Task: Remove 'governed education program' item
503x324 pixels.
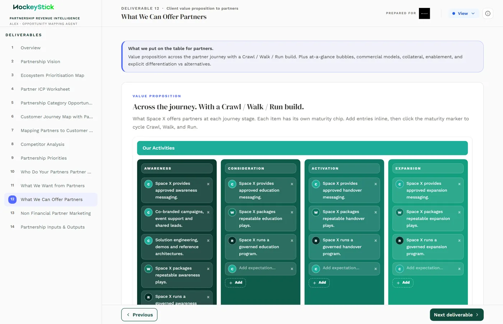Action: pos(292,241)
